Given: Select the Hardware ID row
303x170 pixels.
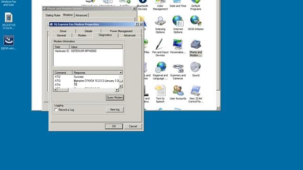Looking at the screenshot, I should (88, 51).
